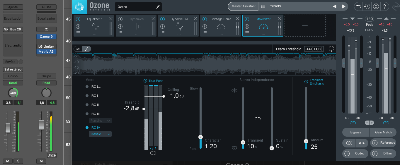Click the Bnce button in Logic
The height and width of the screenshot is (165, 400).
pos(51,155)
